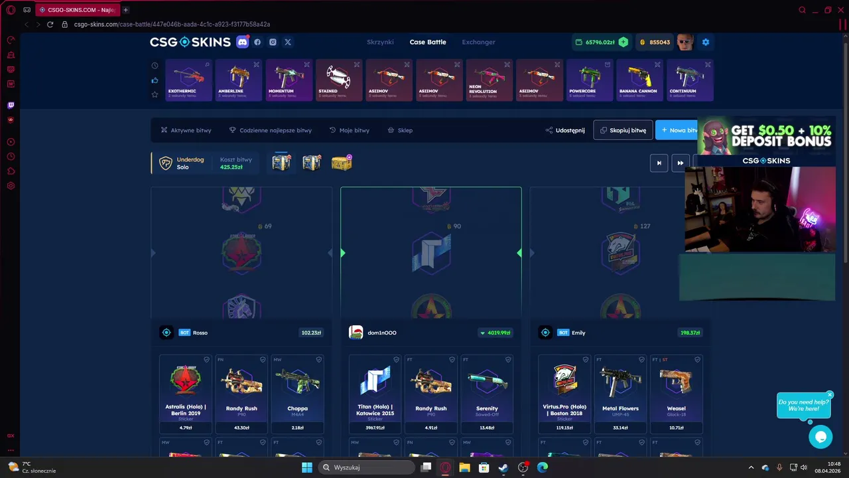Go to Codzienne najlepsze bitwy
The image size is (849, 478).
pyautogui.click(x=270, y=130)
